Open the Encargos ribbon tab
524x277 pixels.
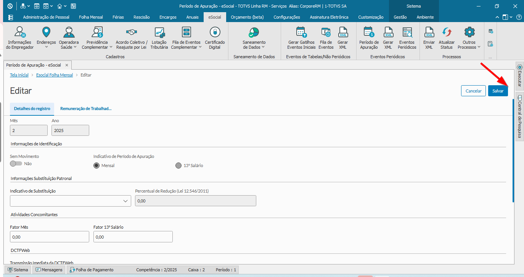click(x=168, y=17)
